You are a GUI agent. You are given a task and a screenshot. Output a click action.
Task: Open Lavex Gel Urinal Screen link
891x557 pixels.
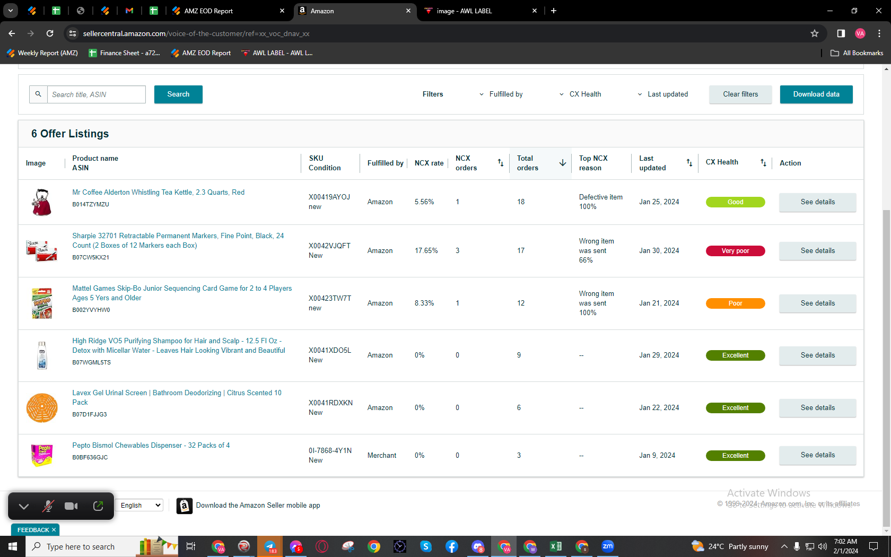click(177, 398)
